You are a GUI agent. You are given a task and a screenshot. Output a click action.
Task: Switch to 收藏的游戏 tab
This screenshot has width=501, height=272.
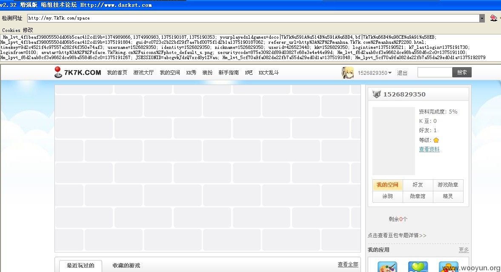(x=126, y=266)
